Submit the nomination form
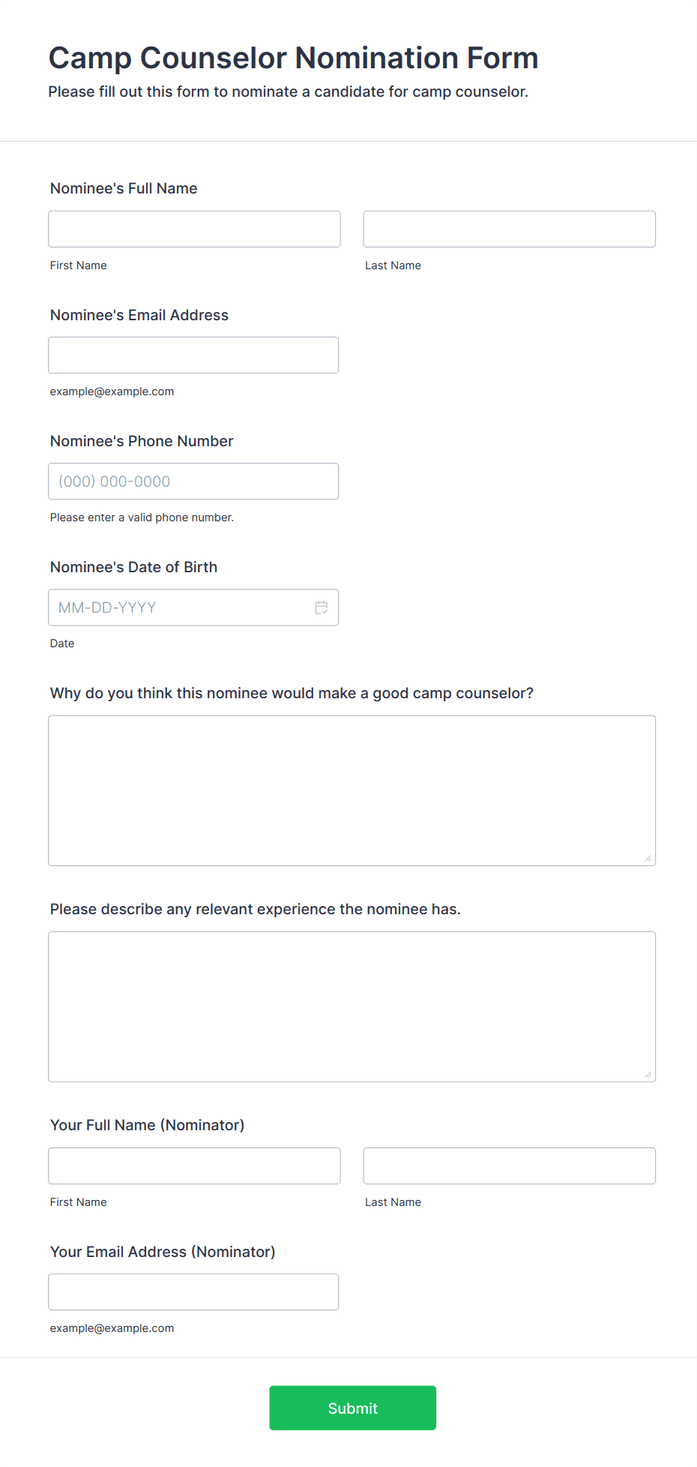697x1467 pixels. [x=353, y=1408]
